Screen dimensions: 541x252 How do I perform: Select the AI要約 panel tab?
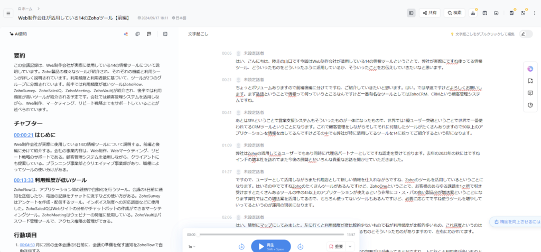click(18, 34)
